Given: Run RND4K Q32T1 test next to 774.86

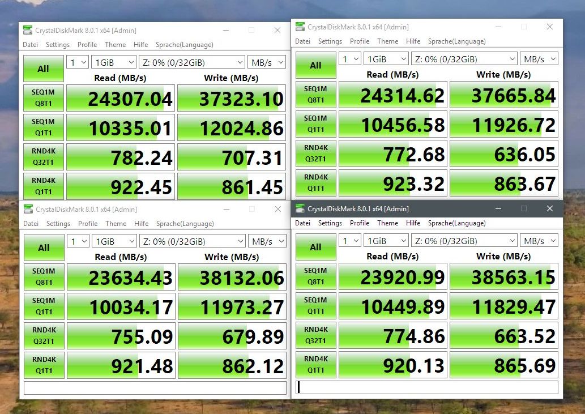Looking at the screenshot, I should pos(315,336).
